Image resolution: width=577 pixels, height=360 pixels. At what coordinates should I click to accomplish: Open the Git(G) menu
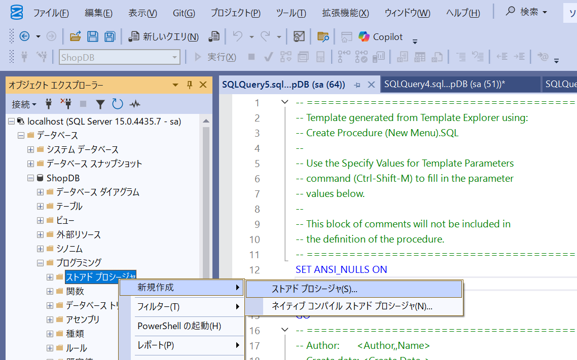[184, 13]
